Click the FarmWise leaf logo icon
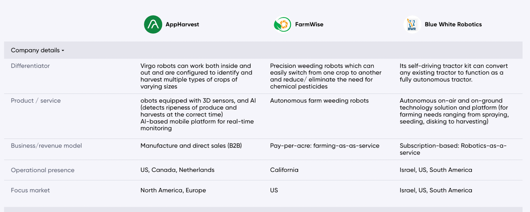530x212 pixels. pos(283,24)
